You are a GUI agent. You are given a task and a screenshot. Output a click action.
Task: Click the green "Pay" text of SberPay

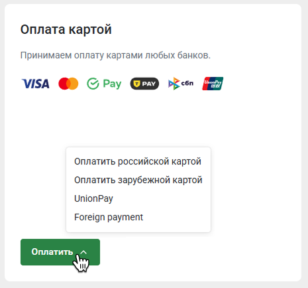[112, 84]
